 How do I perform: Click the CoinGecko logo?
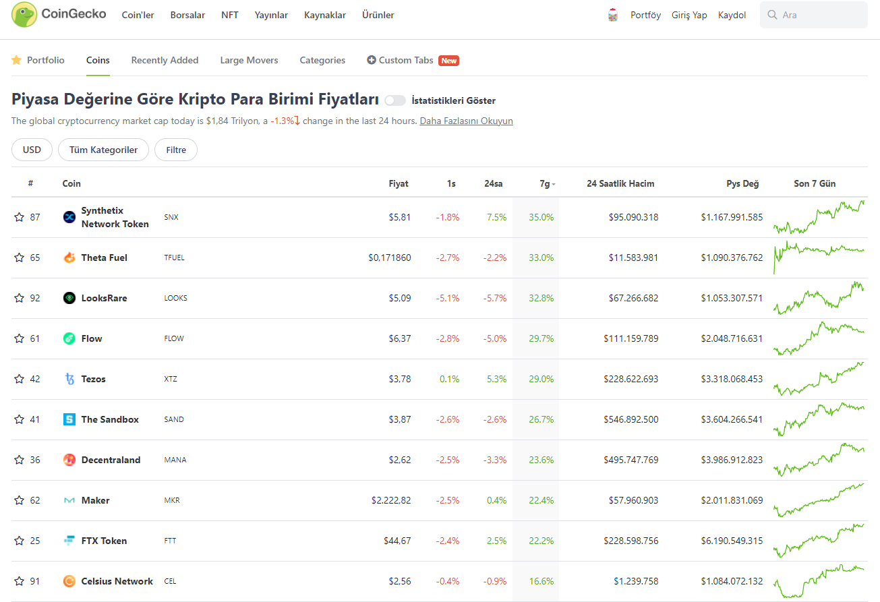59,14
